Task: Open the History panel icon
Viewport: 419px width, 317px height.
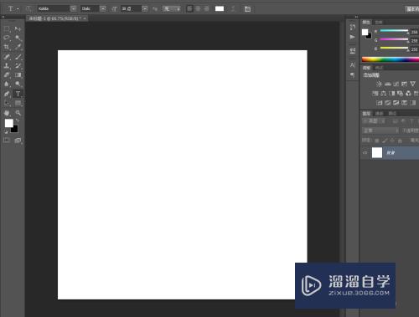Action: click(x=353, y=28)
